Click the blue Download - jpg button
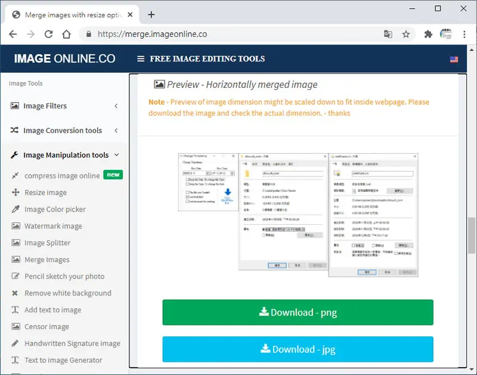The image size is (477, 375). (298, 349)
